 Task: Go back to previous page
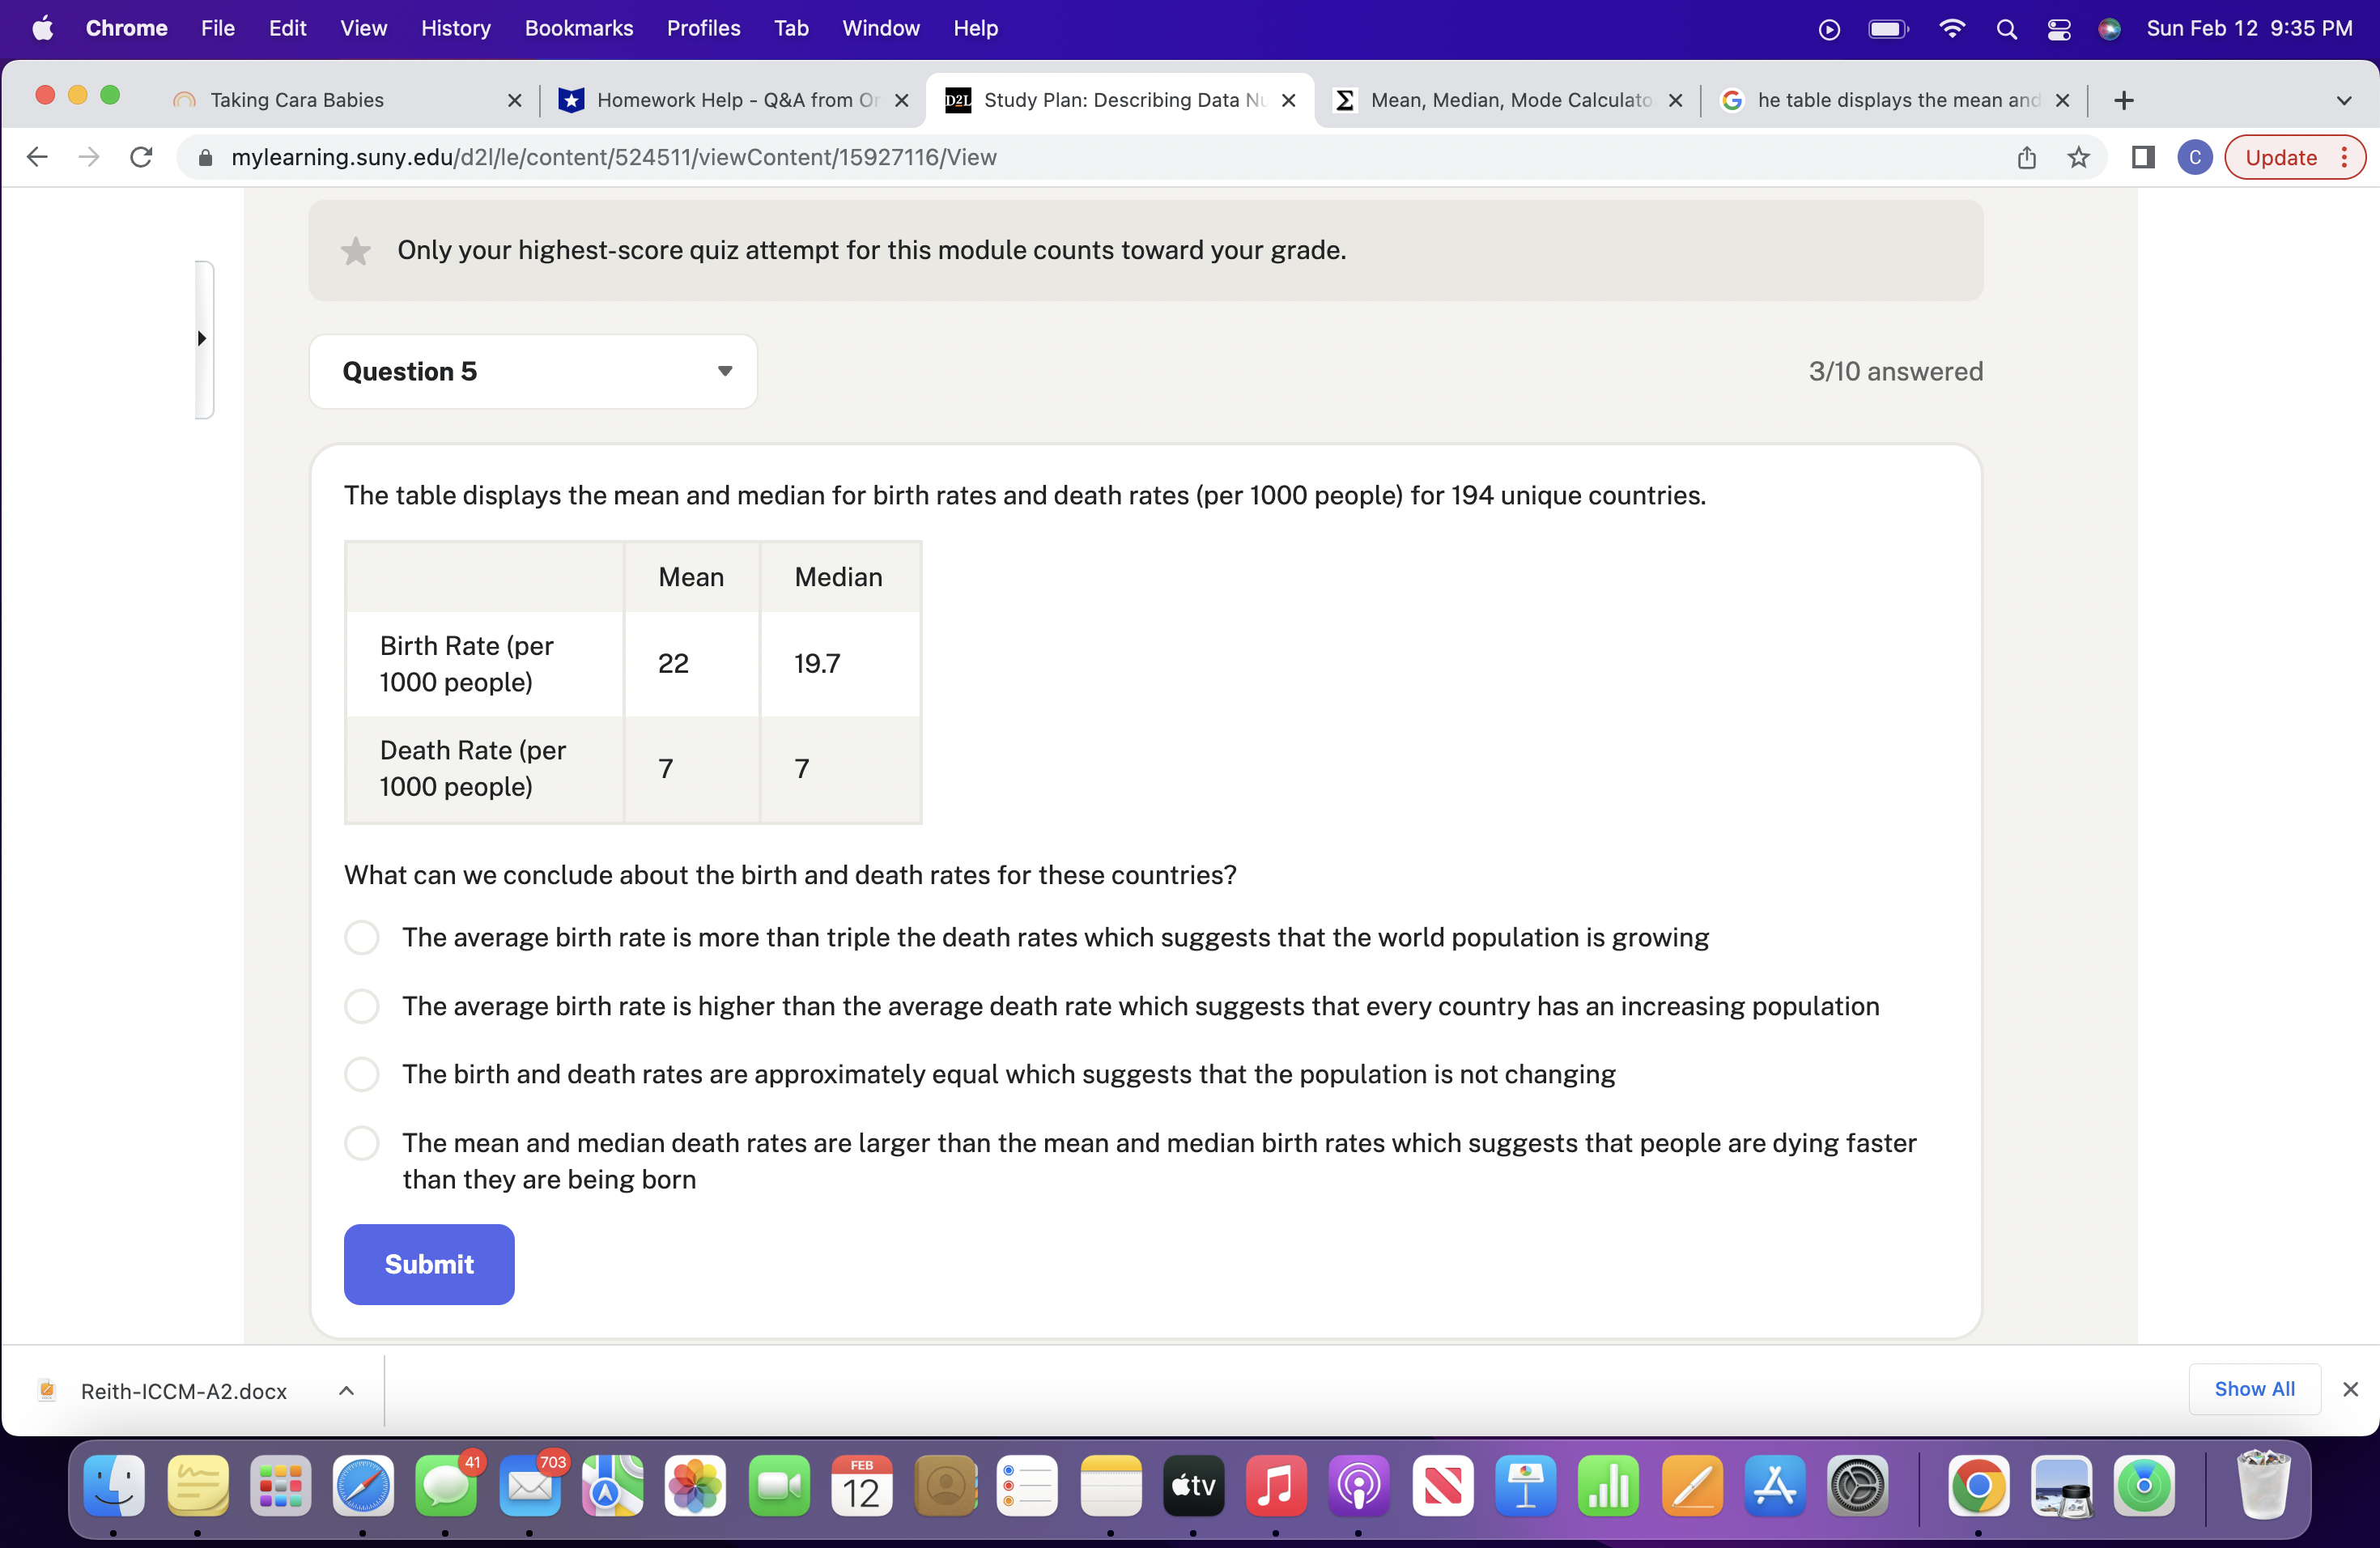click(37, 157)
